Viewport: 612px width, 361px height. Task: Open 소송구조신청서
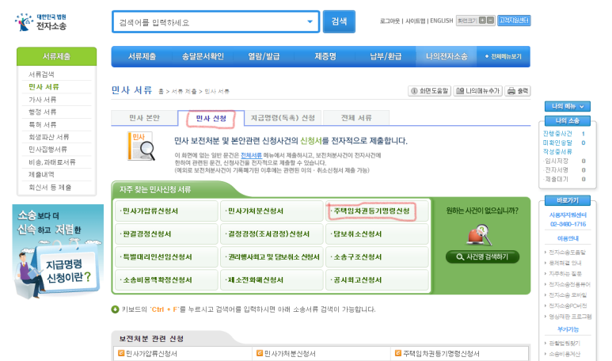(377, 257)
